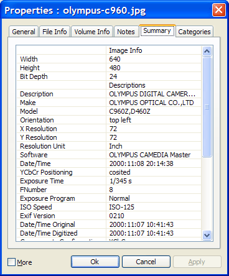
Task: Select the Inch unit value
Action: click(116, 146)
